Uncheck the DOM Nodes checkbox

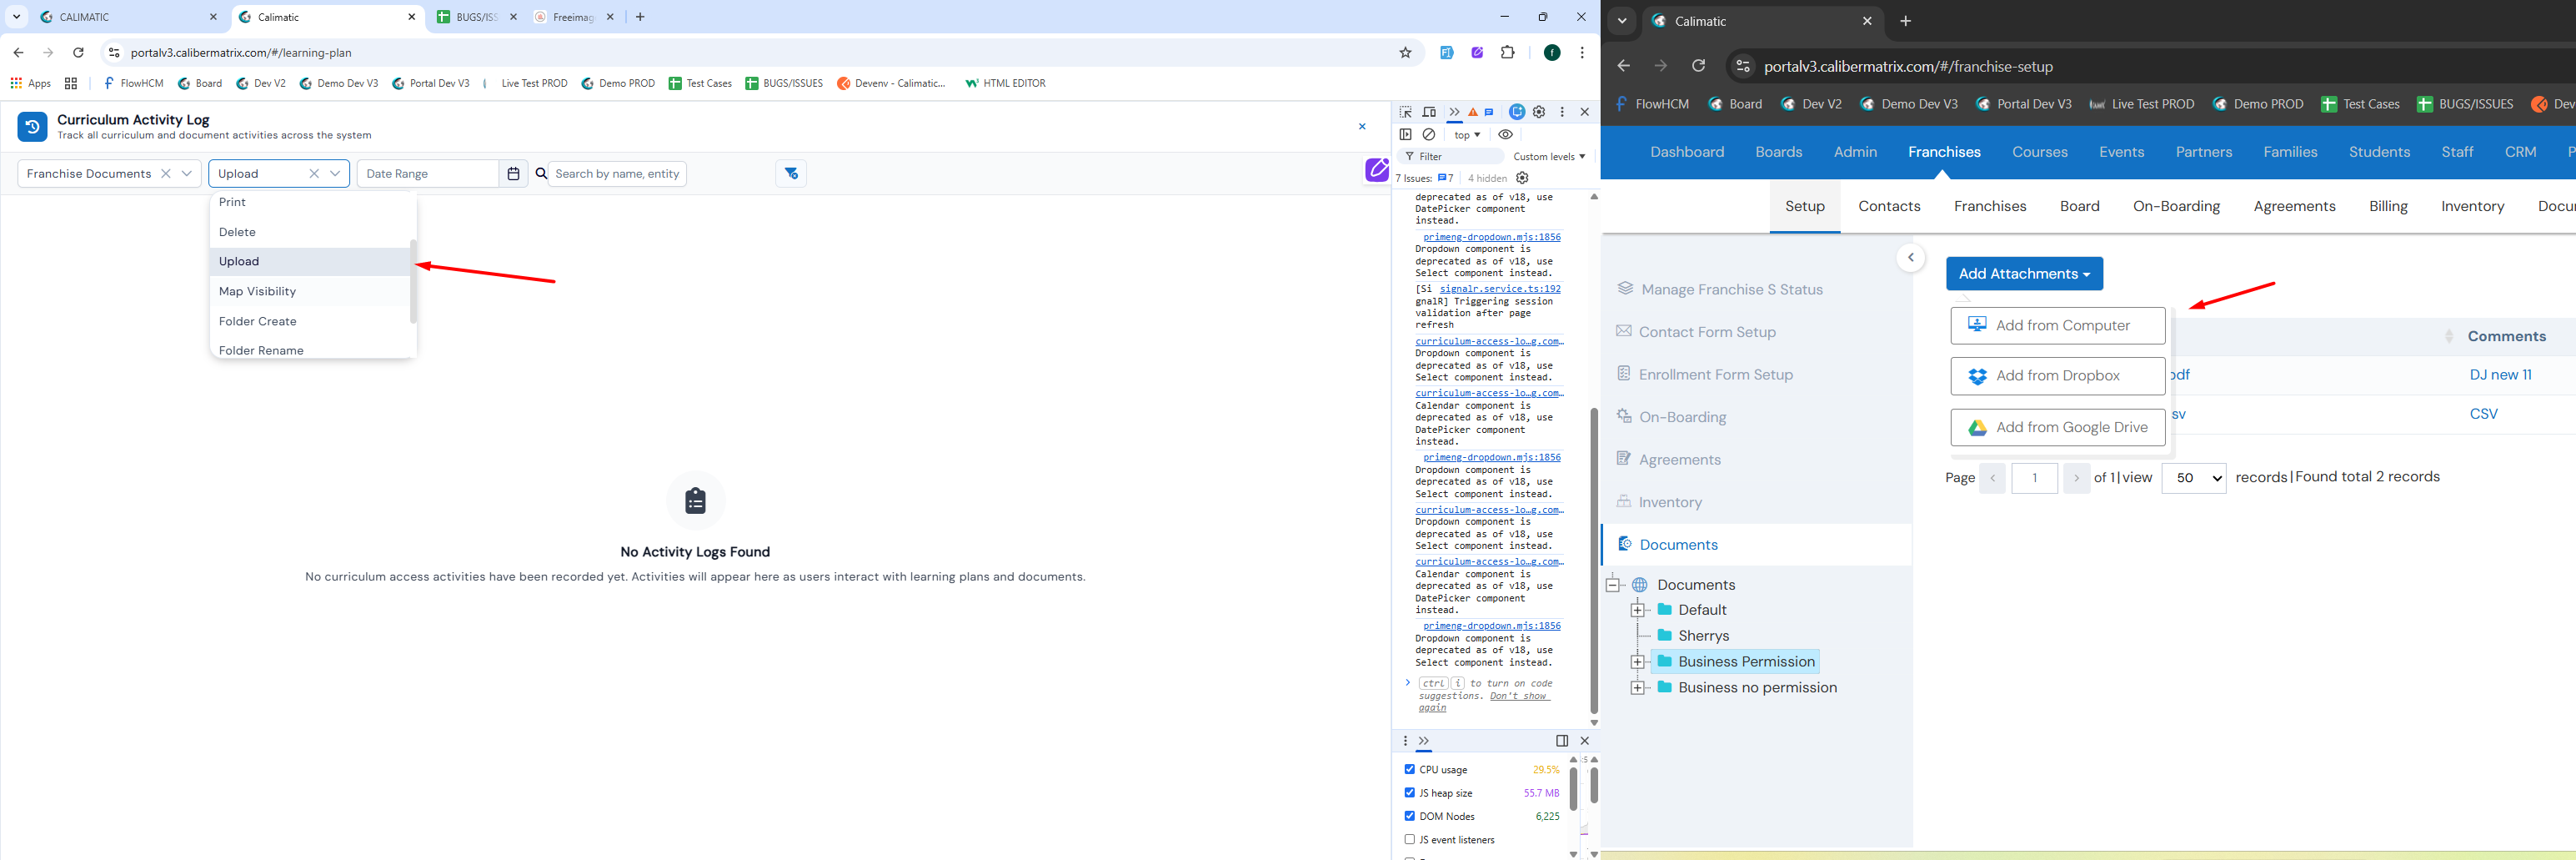coord(1409,816)
